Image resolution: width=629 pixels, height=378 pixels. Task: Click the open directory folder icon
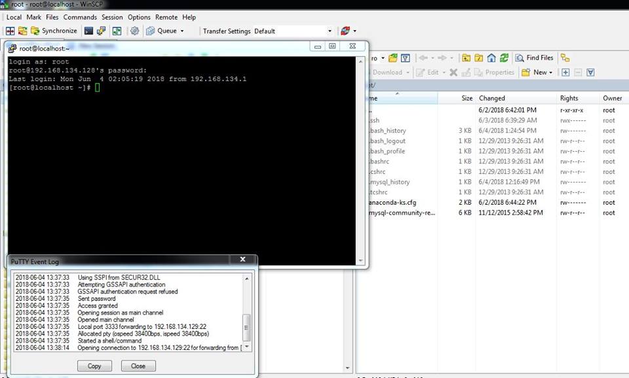392,58
